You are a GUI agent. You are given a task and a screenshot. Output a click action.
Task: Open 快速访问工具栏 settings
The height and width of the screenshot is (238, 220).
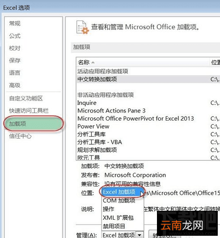[x=29, y=111]
